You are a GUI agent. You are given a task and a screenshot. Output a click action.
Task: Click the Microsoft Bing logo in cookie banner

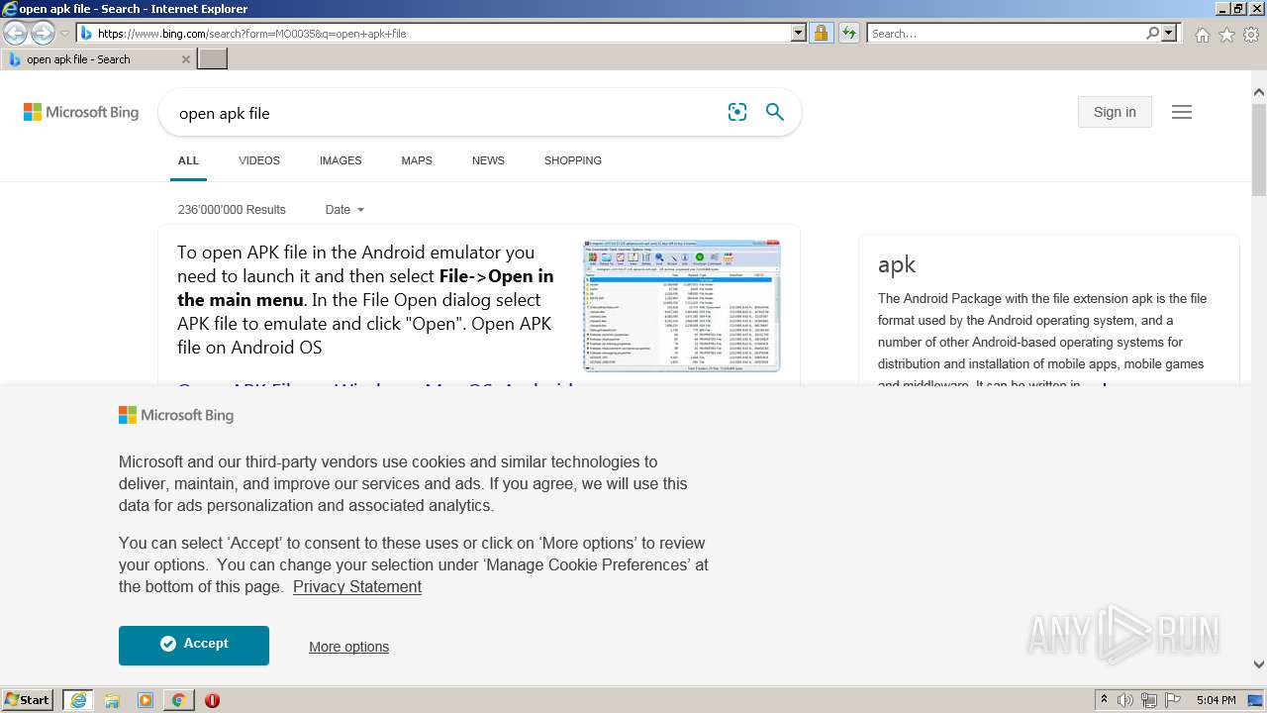[176, 415]
